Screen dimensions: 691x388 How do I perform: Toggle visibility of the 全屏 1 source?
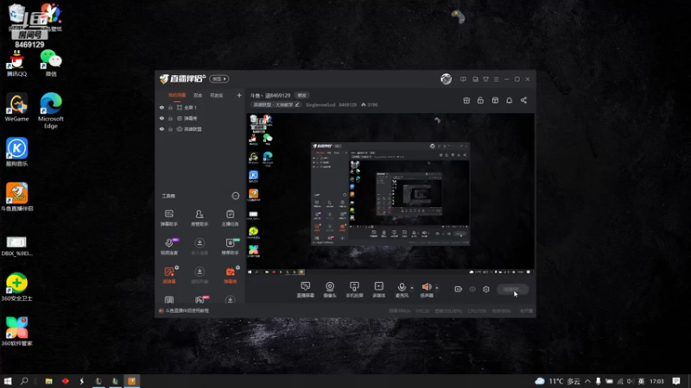click(162, 107)
